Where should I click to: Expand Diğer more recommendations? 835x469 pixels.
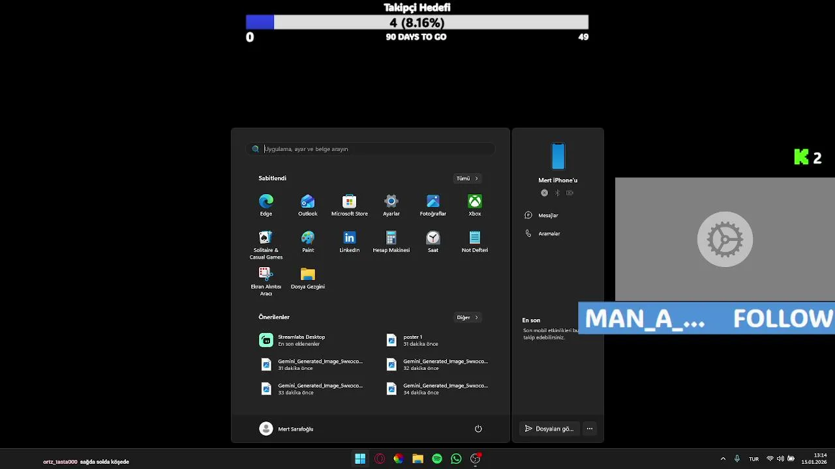click(468, 317)
